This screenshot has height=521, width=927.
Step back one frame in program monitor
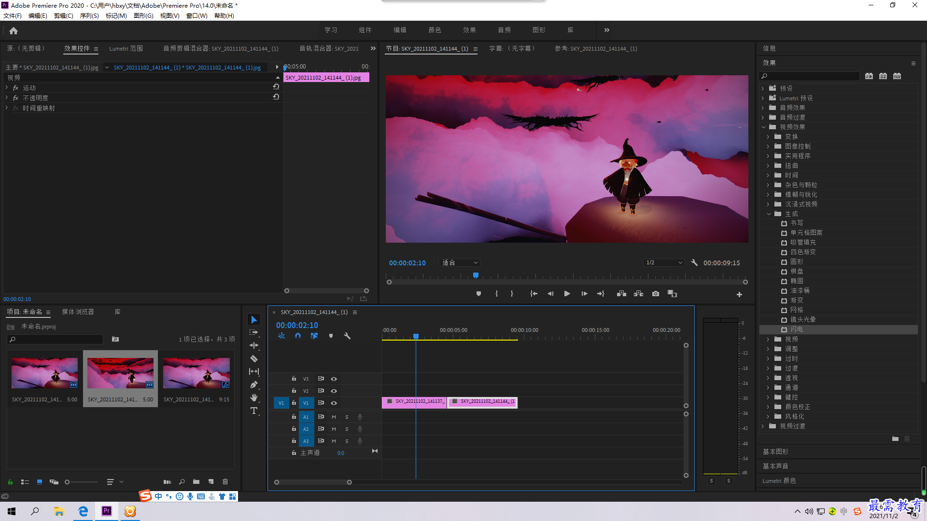point(550,294)
